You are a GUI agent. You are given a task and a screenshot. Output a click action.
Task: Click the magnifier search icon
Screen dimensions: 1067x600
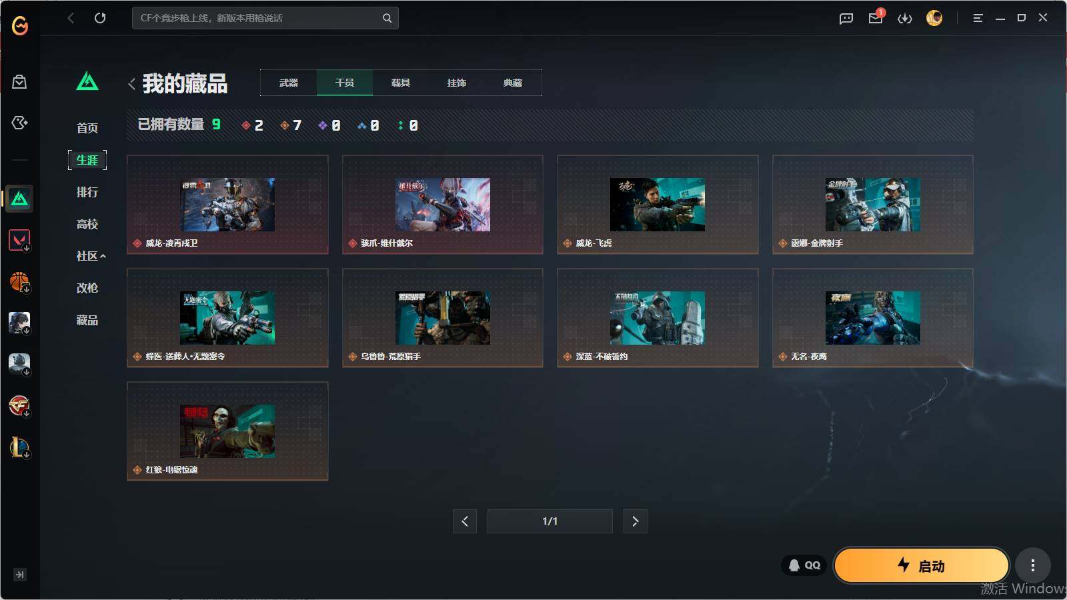point(387,18)
